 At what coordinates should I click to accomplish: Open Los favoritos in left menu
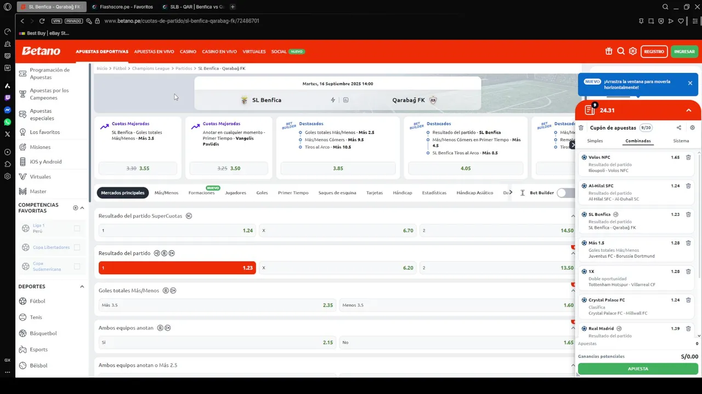[45, 132]
